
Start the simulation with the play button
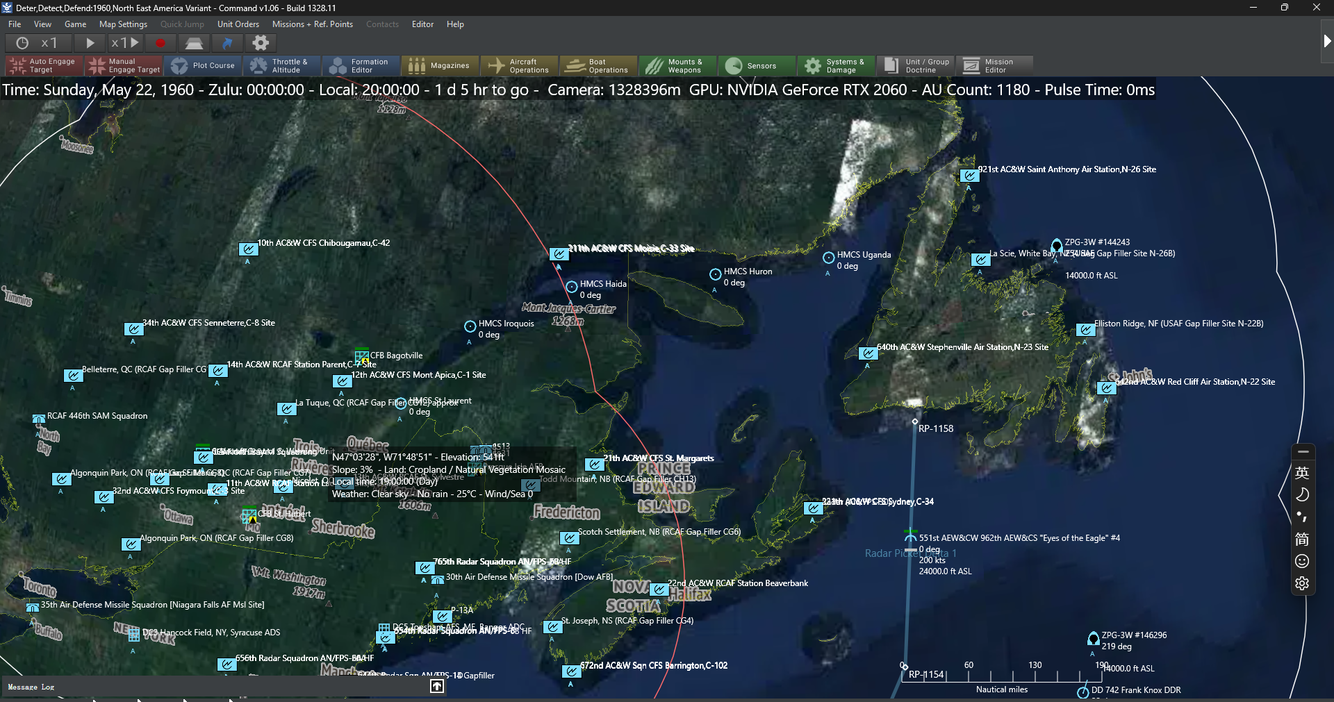click(90, 43)
